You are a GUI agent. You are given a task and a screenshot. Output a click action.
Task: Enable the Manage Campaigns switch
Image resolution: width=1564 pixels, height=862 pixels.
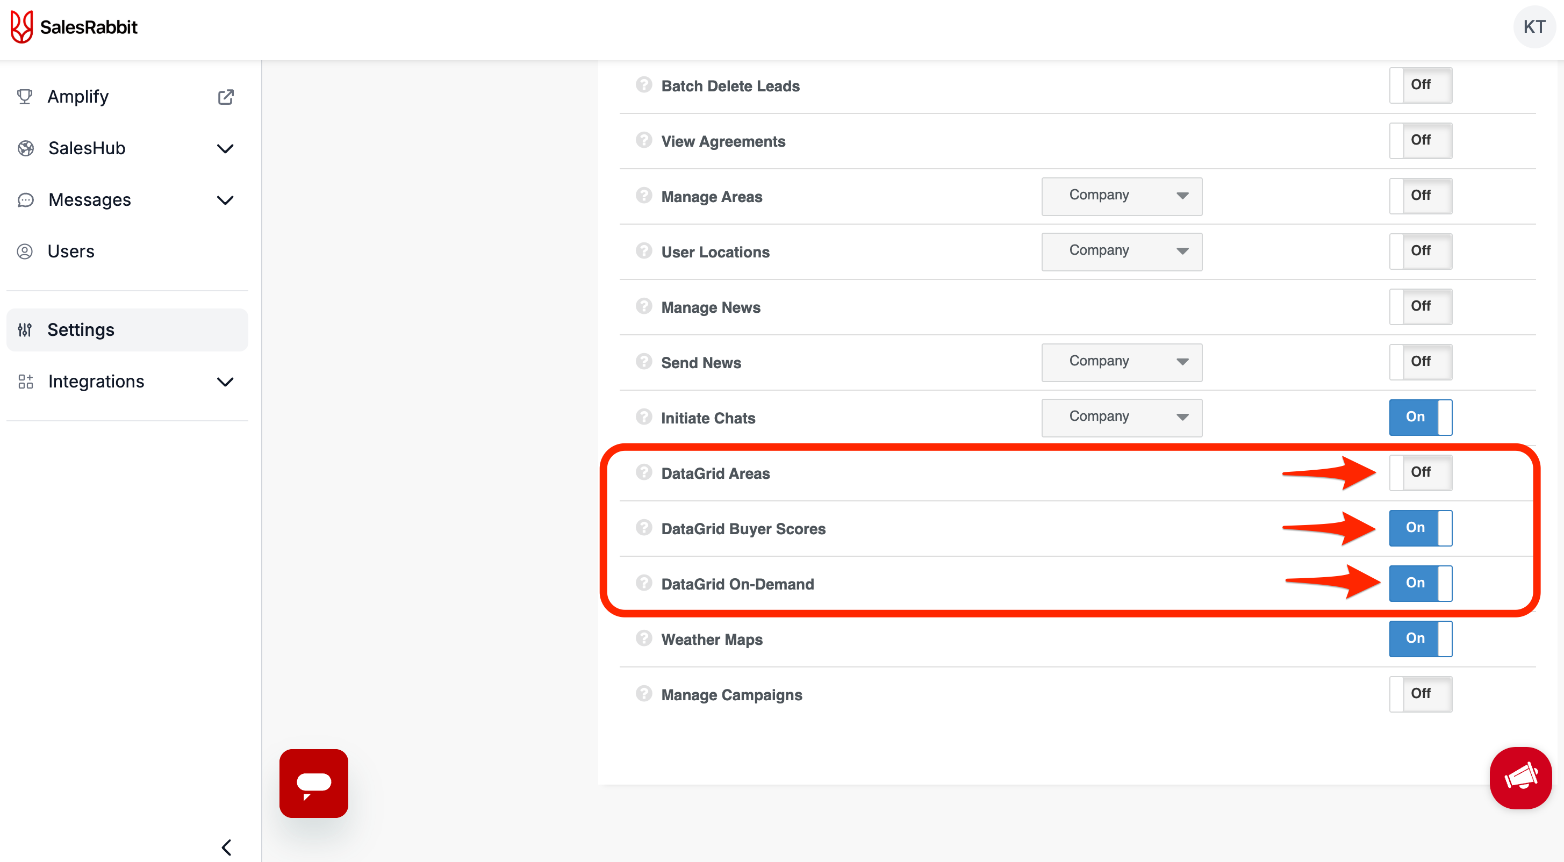click(1420, 694)
